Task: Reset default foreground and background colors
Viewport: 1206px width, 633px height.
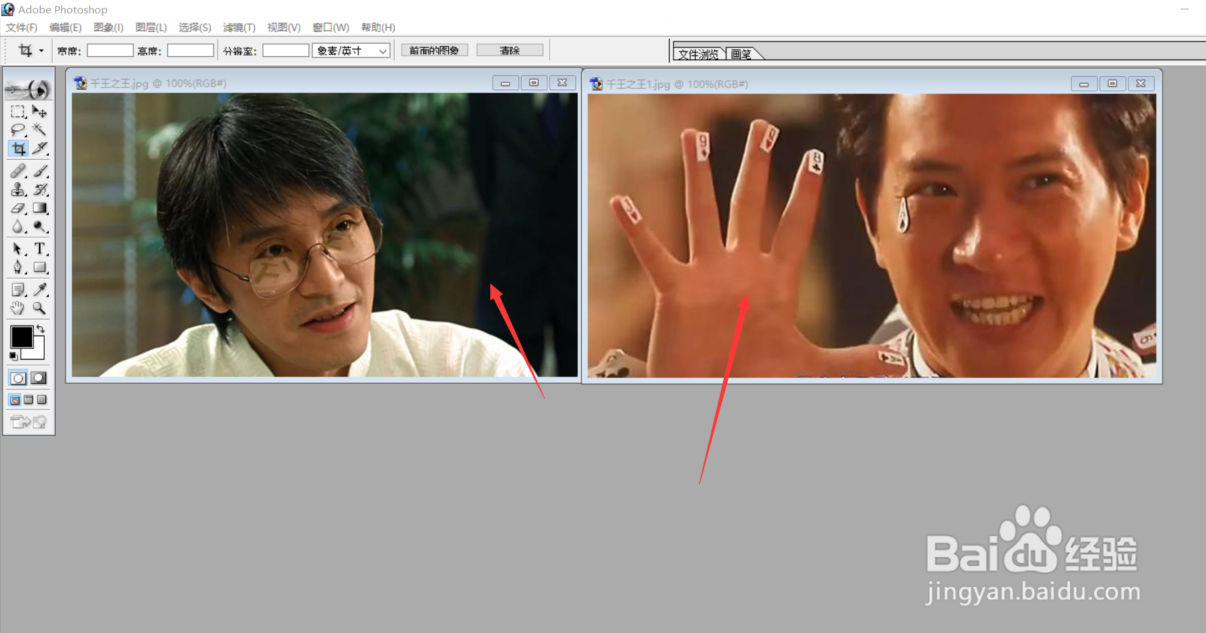Action: [x=13, y=356]
